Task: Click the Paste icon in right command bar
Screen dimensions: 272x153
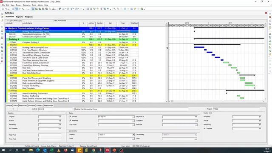Action: pos(270,27)
